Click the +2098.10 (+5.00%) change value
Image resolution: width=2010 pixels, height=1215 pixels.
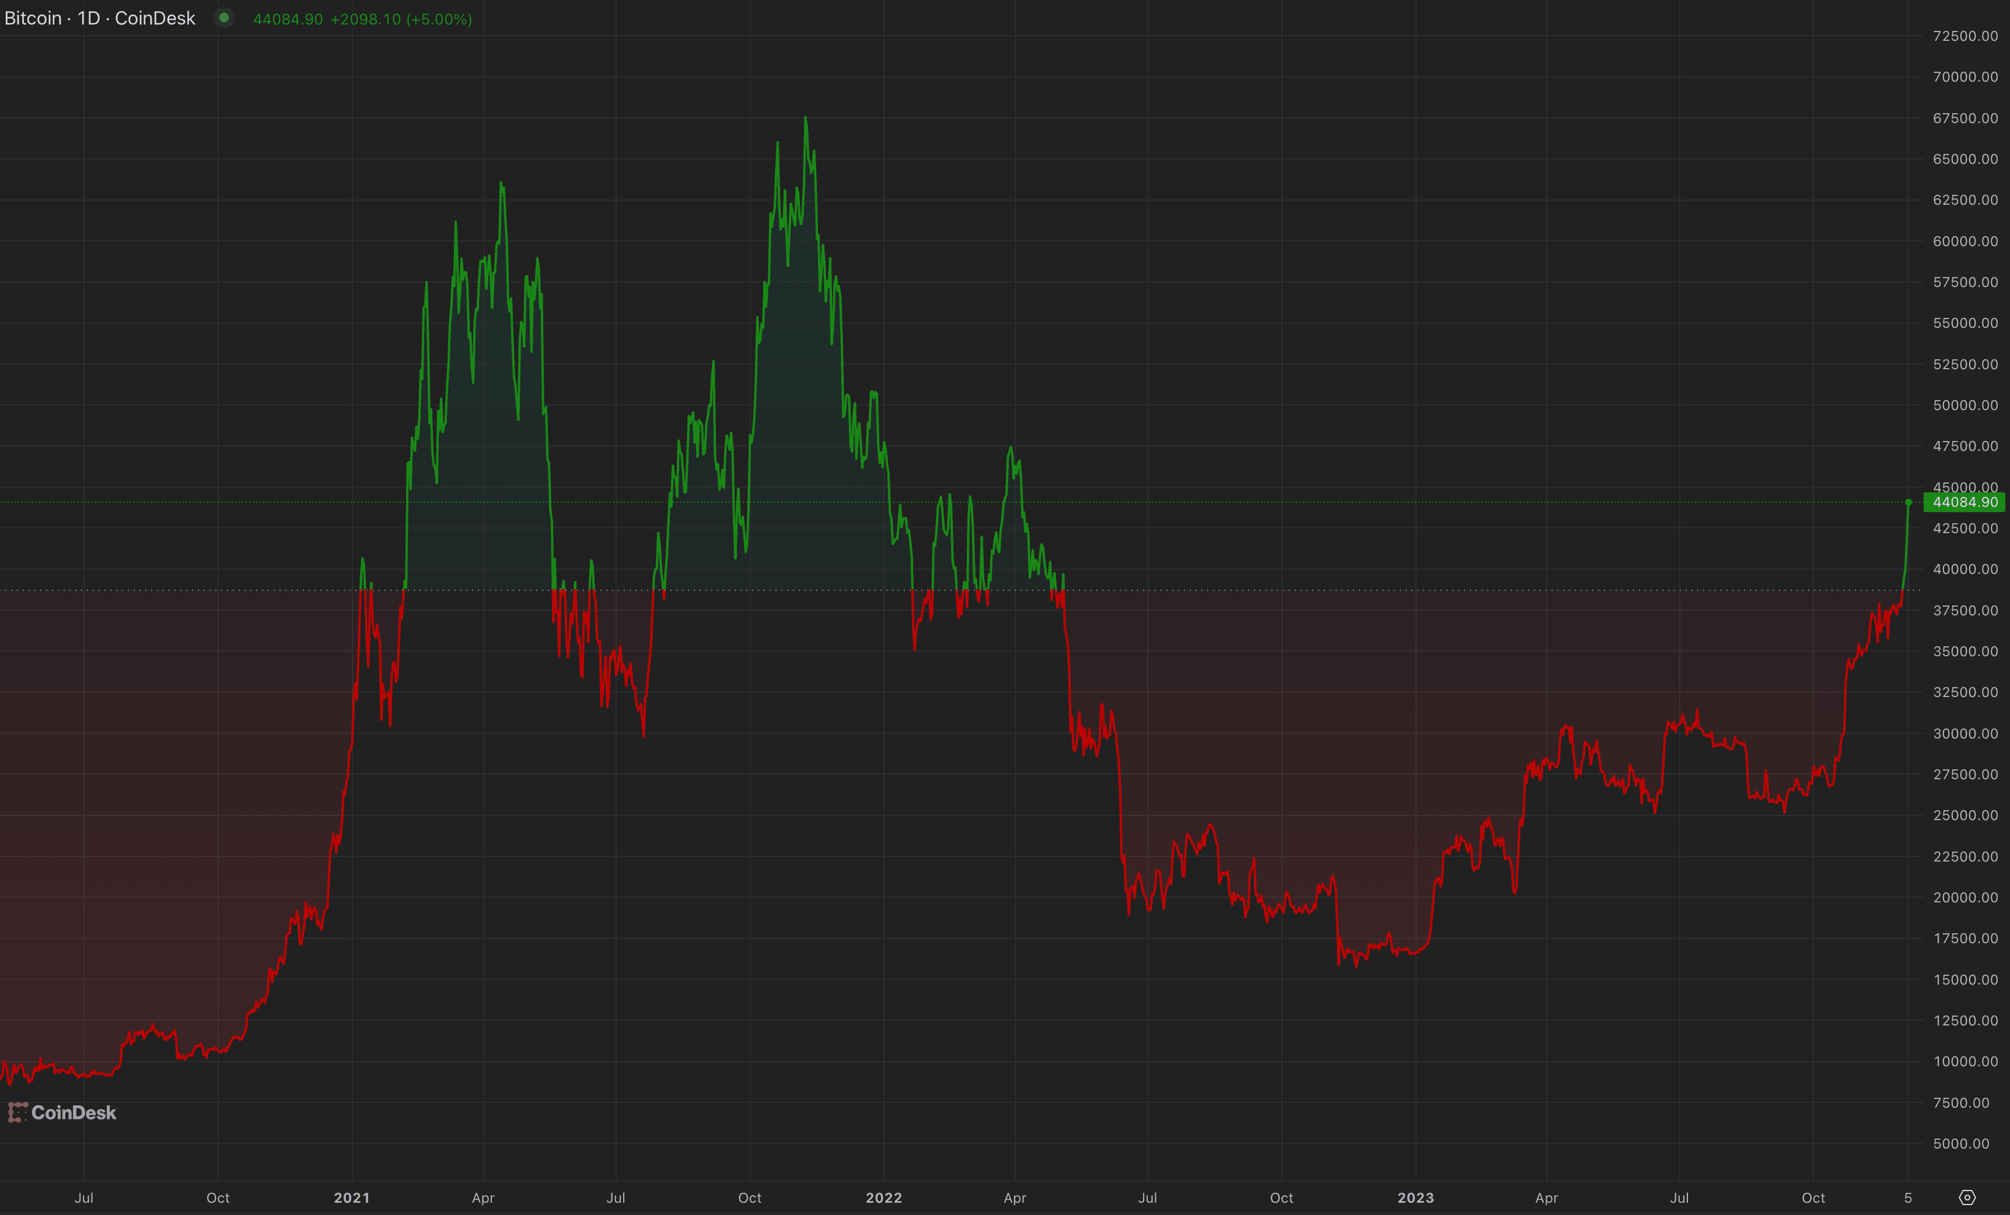click(401, 19)
